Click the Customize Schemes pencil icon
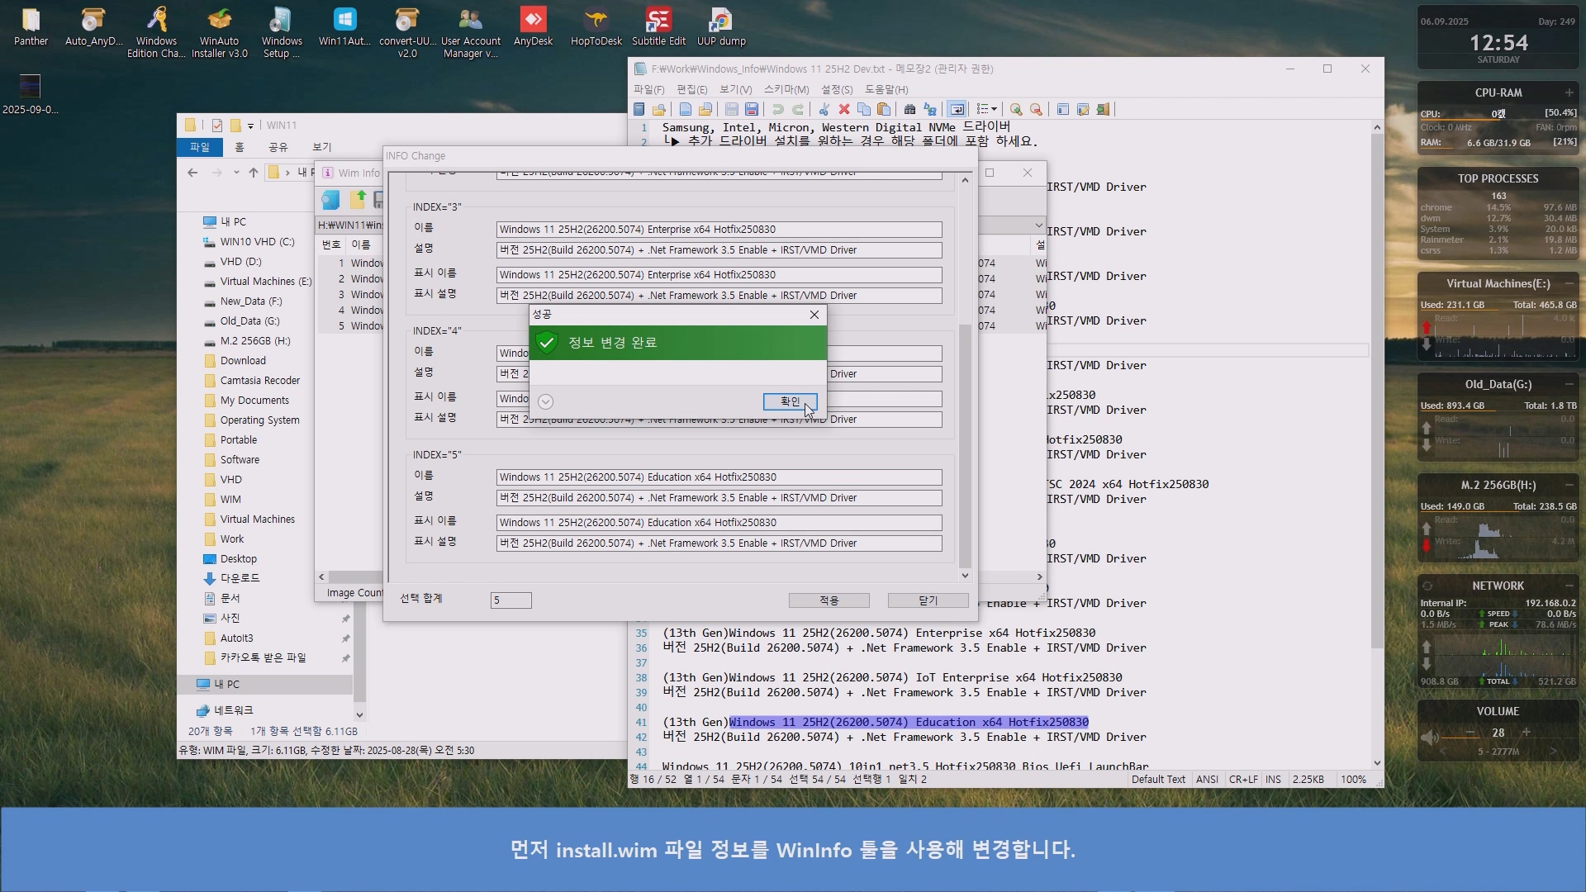Viewport: 1586px width, 892px height. (1083, 109)
